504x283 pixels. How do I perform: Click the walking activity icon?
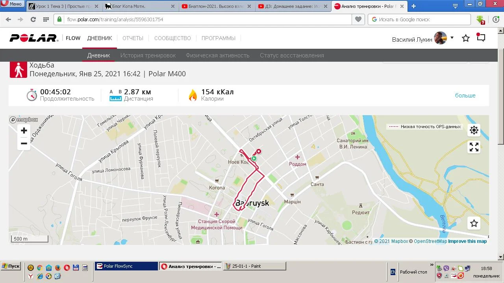click(18, 70)
